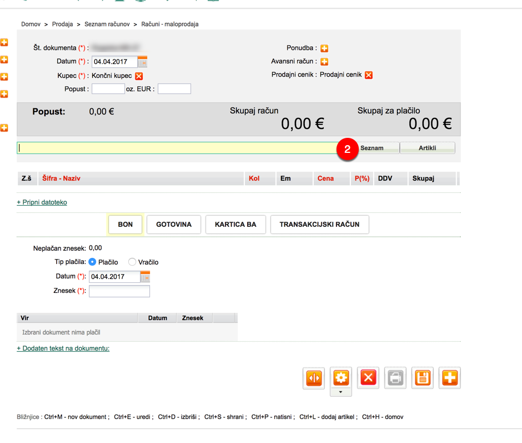522x443 pixels.
Task: Delete the document with the red X icon
Action: 368,378
